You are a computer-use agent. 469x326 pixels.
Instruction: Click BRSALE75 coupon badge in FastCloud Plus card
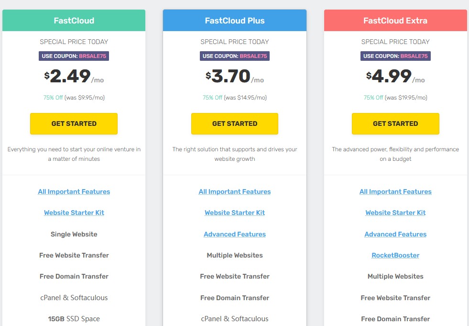click(235, 56)
